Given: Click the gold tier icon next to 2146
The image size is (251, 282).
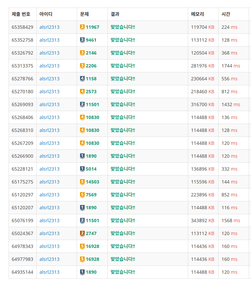Looking at the screenshot, I should coord(82,53).
